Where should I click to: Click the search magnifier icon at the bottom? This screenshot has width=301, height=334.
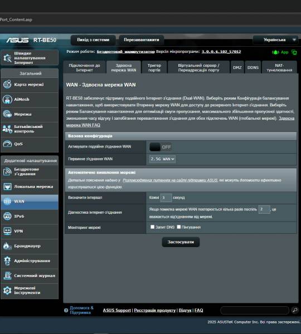pyautogui.click(x=295, y=310)
